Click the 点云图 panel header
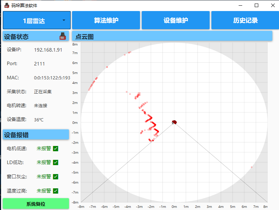Viewport: 279px width, 210px height. (x=172, y=36)
